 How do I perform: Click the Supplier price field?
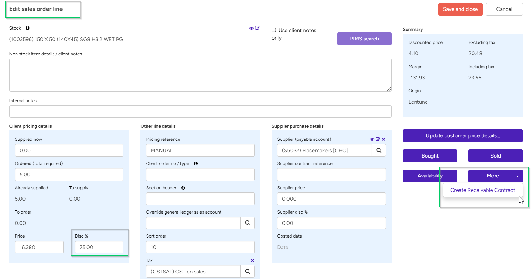click(332, 199)
